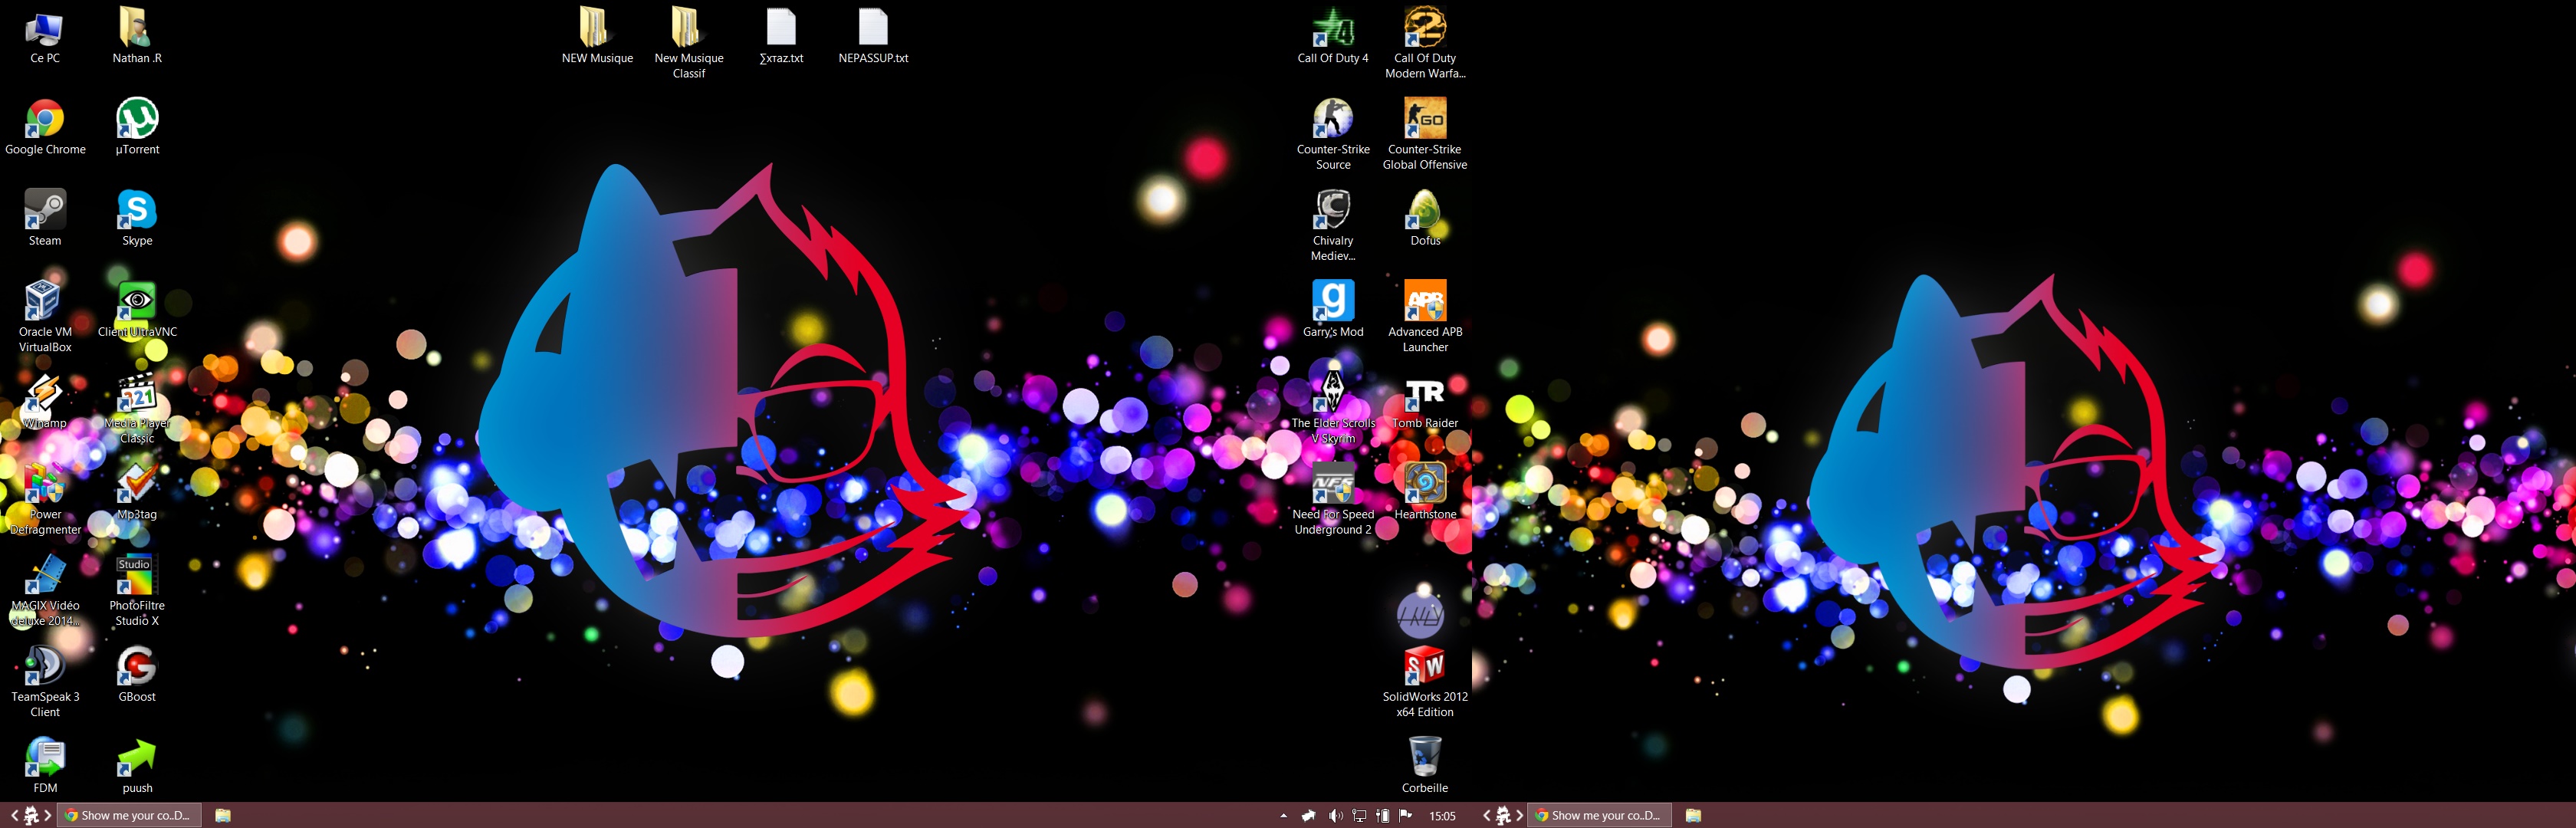Open Media Player Classic shortcut
Viewport: 2576px width, 828px height.
click(137, 408)
